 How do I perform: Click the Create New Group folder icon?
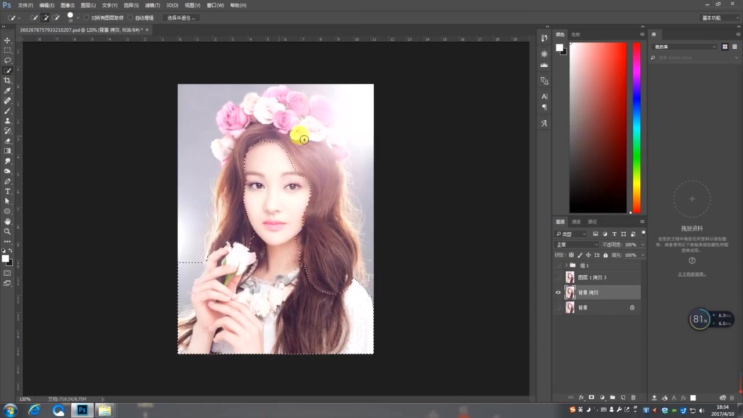pyautogui.click(x=612, y=398)
